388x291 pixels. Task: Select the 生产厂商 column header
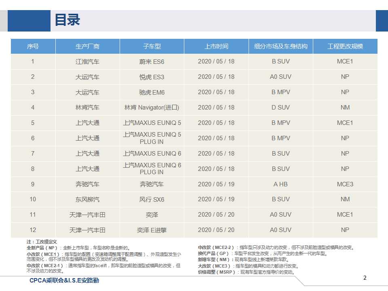tap(88, 46)
